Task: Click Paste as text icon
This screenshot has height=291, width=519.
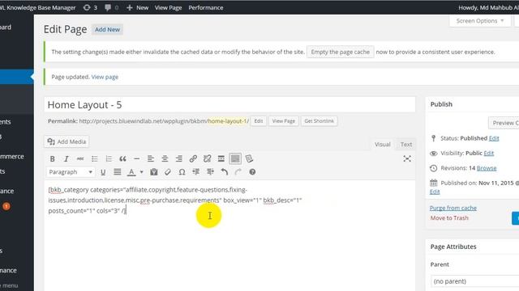Action: coord(153,172)
